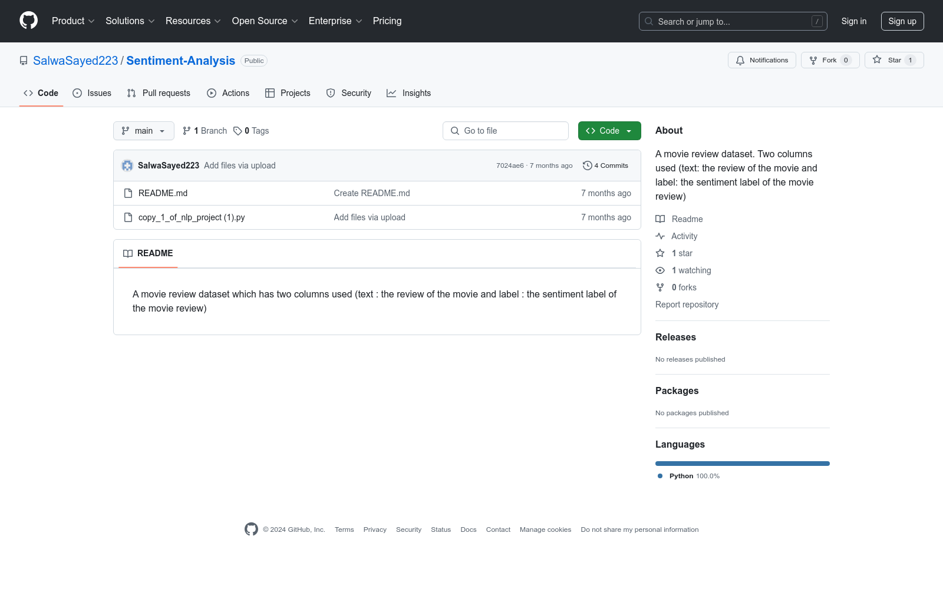This screenshot has width=943, height=589.
Task: Open the main branch selector
Action: (144, 131)
